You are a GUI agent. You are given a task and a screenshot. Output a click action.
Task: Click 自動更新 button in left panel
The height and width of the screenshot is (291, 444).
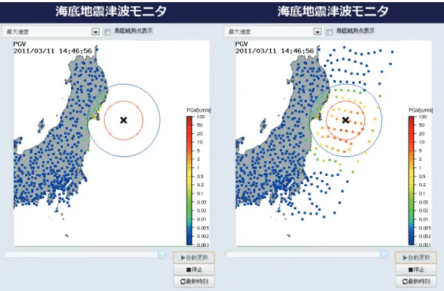point(194,258)
